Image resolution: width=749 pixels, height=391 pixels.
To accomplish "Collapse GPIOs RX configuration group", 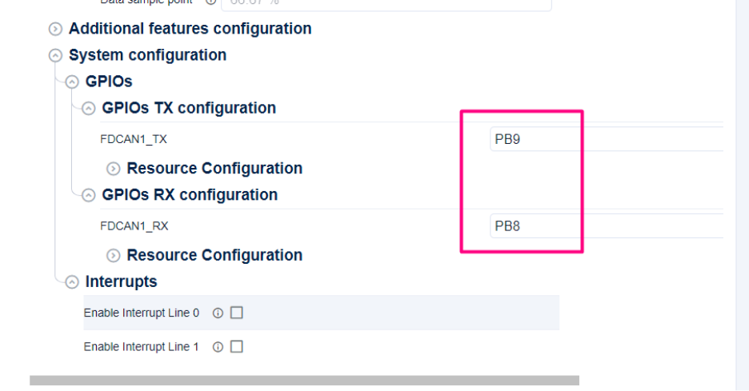I will pyautogui.click(x=89, y=195).
